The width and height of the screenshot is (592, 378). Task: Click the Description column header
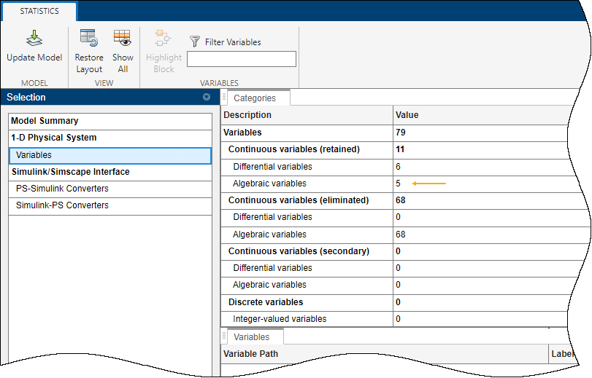tap(247, 115)
